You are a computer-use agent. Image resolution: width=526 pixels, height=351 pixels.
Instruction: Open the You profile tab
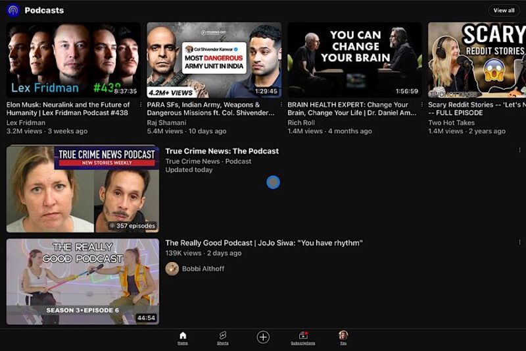click(343, 338)
